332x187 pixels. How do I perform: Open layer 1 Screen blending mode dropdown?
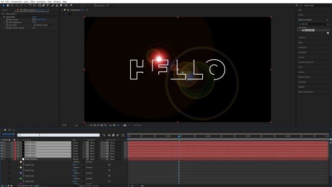(77, 143)
